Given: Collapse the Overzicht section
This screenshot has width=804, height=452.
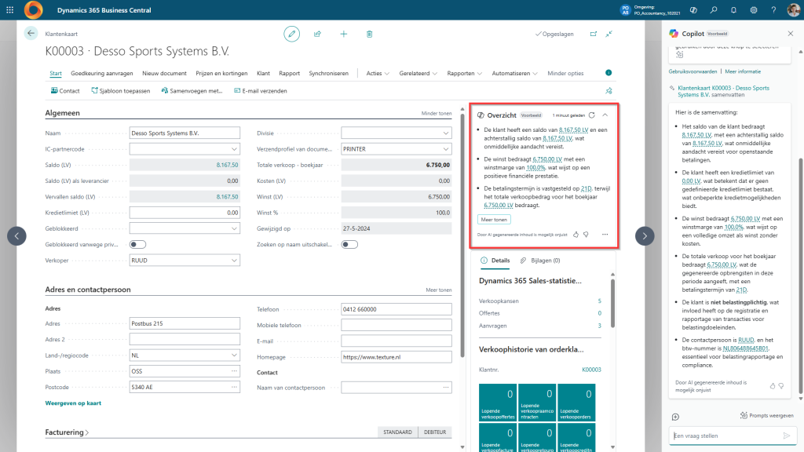Looking at the screenshot, I should [x=605, y=115].
